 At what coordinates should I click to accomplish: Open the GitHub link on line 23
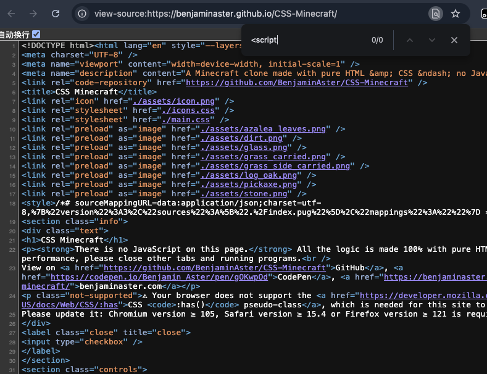[215, 268]
